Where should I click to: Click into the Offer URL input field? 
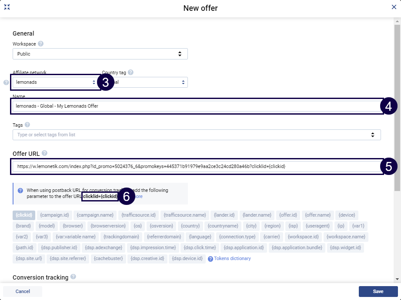tap(196, 166)
